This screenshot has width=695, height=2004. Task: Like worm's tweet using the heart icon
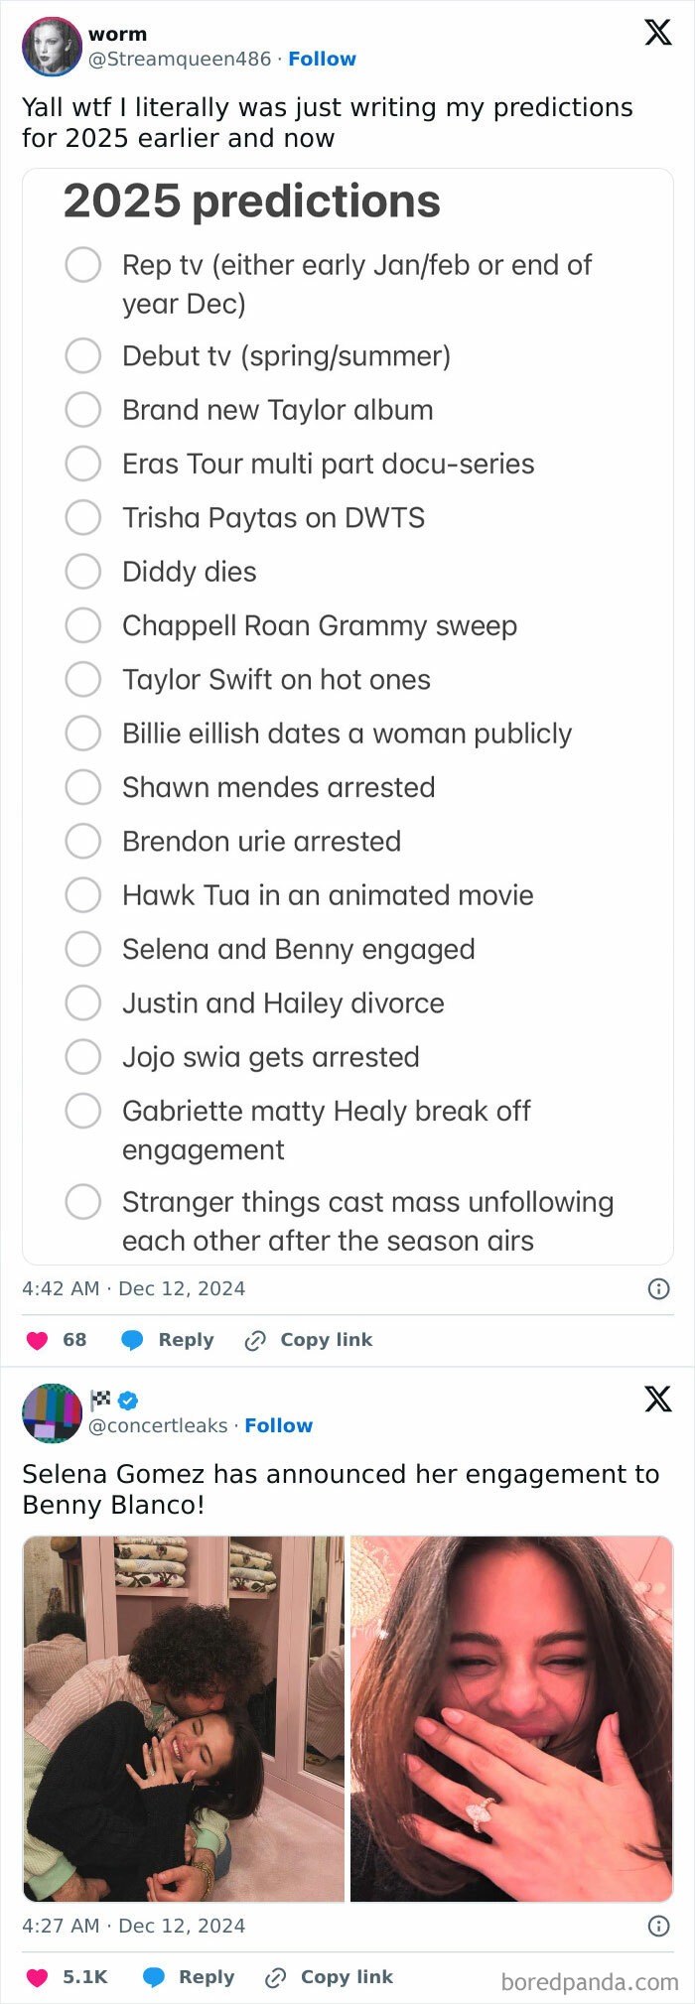[x=36, y=1339]
